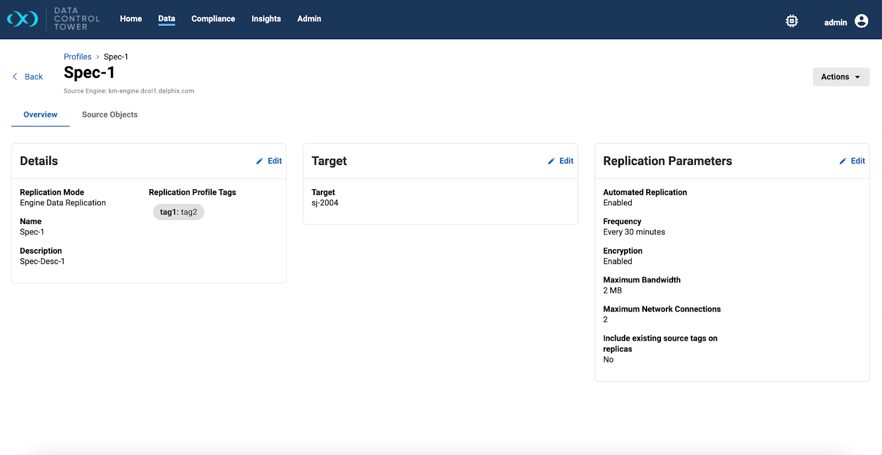Open the admin account menu
Image resolution: width=882 pixels, height=455 pixels.
click(x=836, y=22)
